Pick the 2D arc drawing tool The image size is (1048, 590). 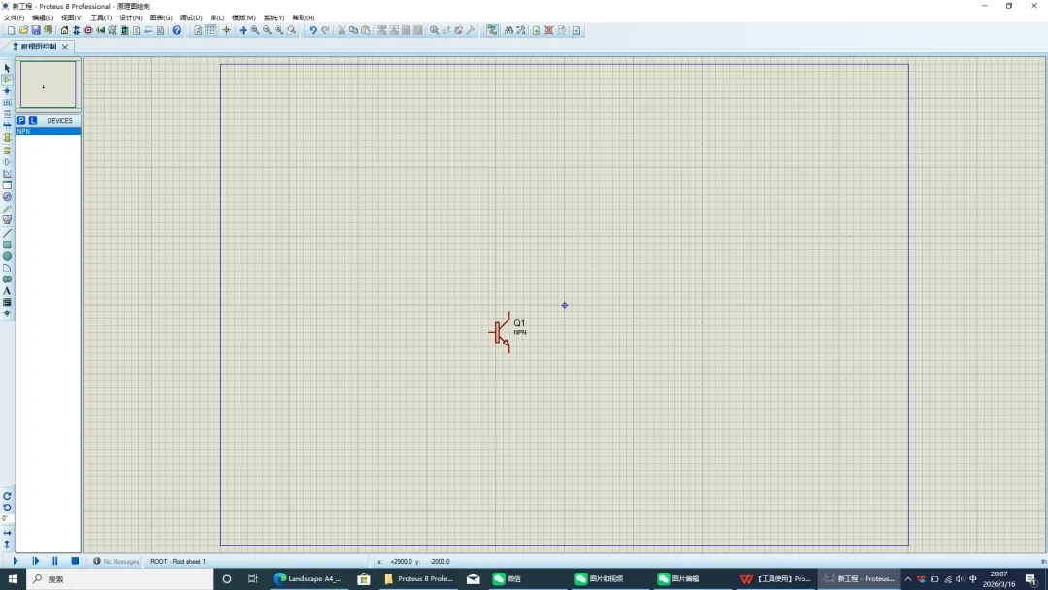[8, 268]
